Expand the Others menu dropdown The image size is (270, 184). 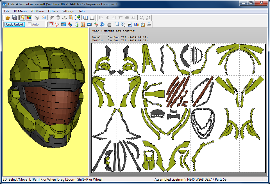53,11
